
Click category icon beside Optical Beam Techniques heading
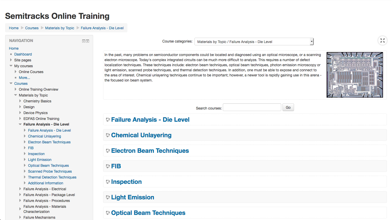tap(108, 213)
